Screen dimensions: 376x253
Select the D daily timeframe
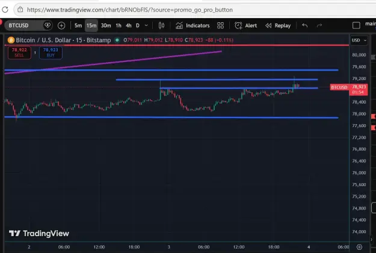pyautogui.click(x=138, y=25)
